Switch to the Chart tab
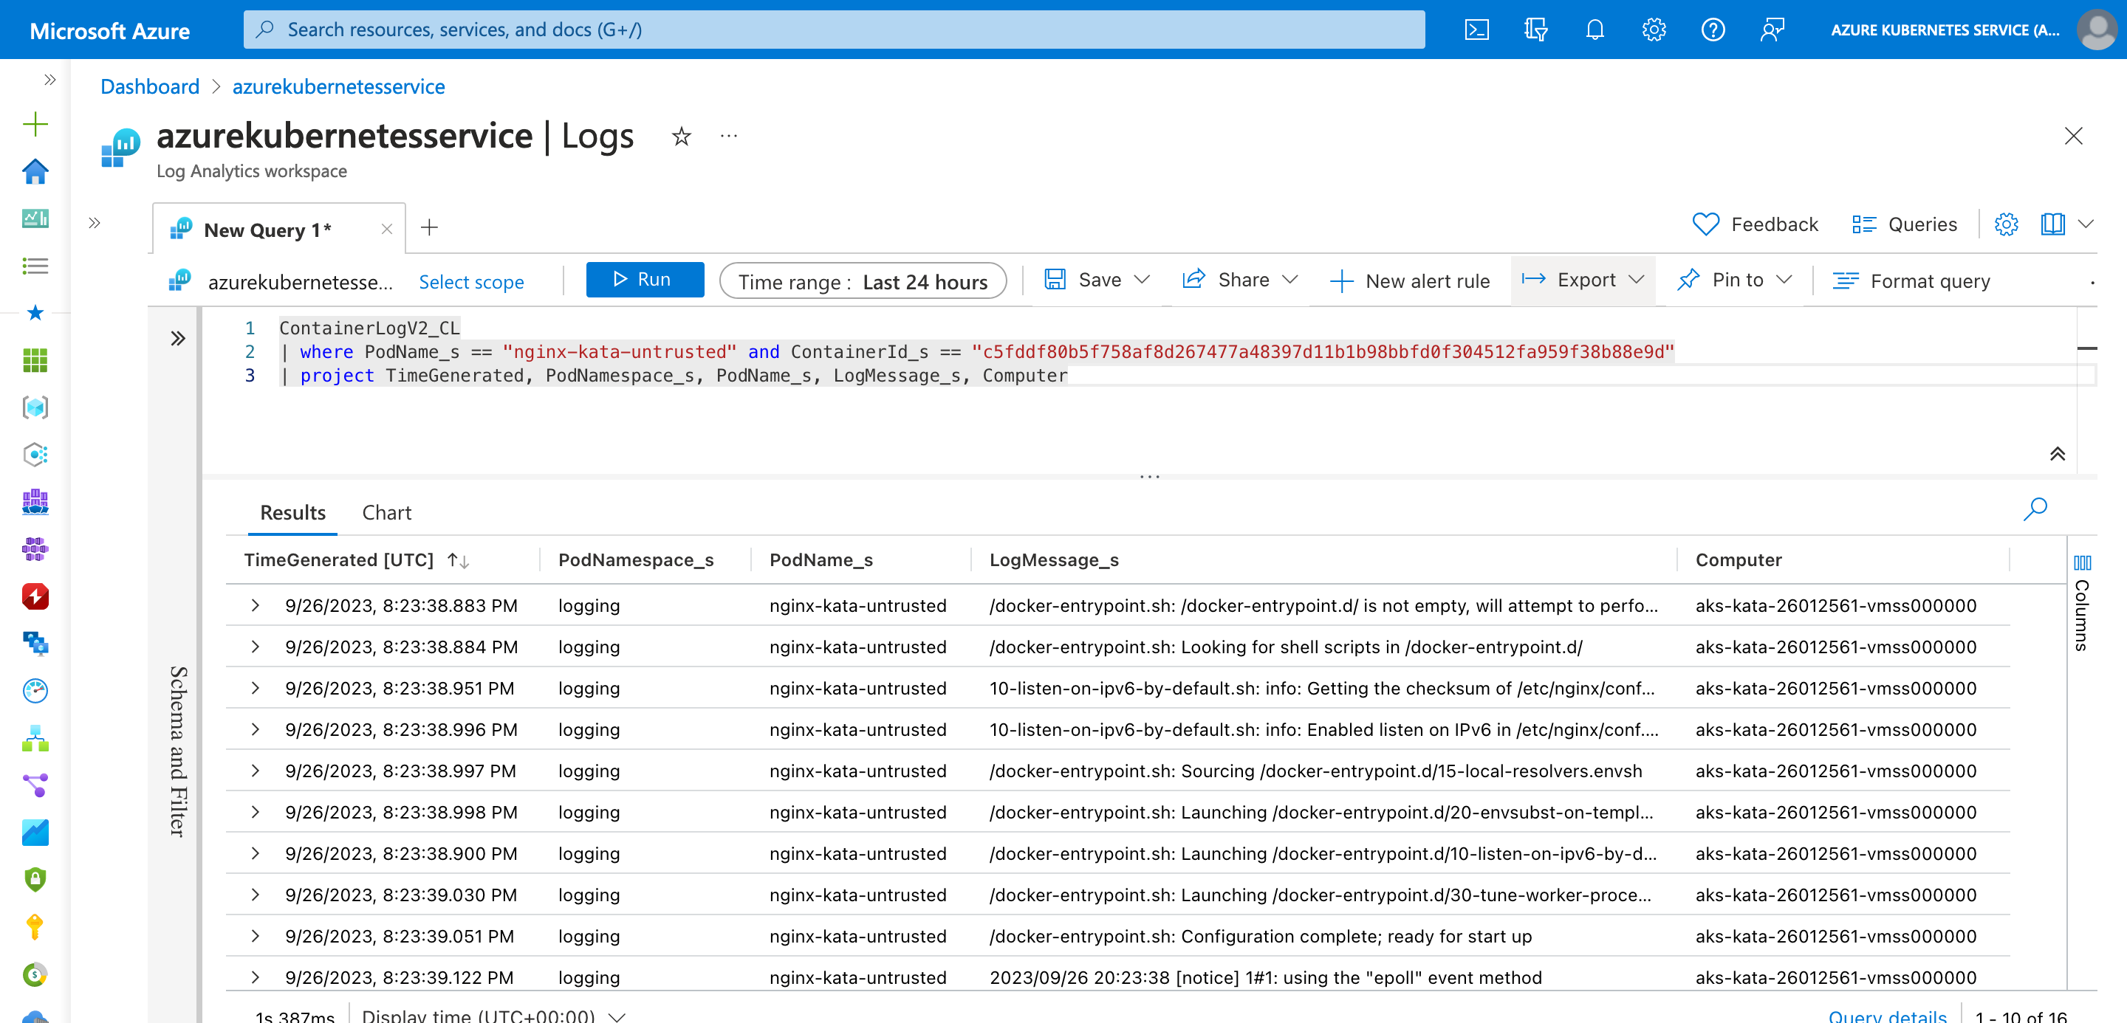Image resolution: width=2127 pixels, height=1023 pixels. (386, 513)
